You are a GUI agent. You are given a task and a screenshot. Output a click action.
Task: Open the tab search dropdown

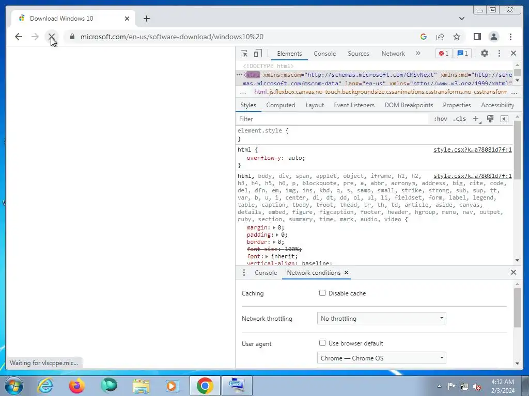462,19
